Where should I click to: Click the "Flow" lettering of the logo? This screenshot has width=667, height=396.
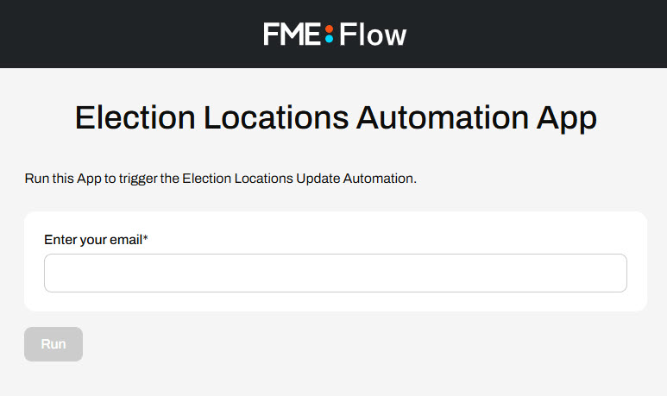(x=373, y=35)
